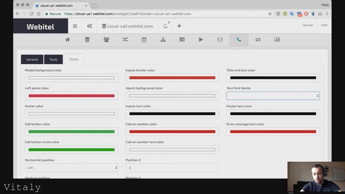
Task: Open the envelope mail navigation icon
Action: coord(220,40)
